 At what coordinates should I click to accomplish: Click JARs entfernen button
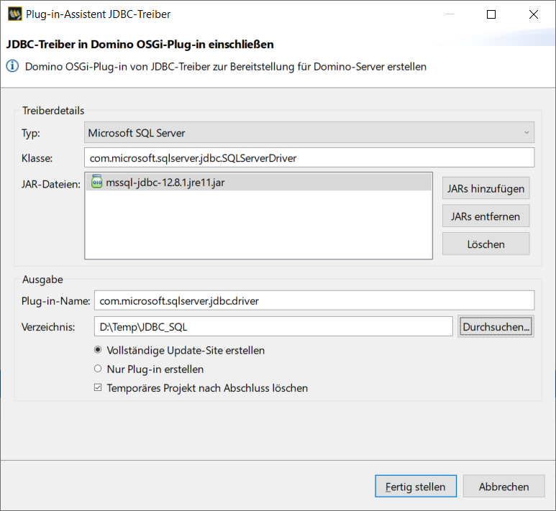point(486,216)
